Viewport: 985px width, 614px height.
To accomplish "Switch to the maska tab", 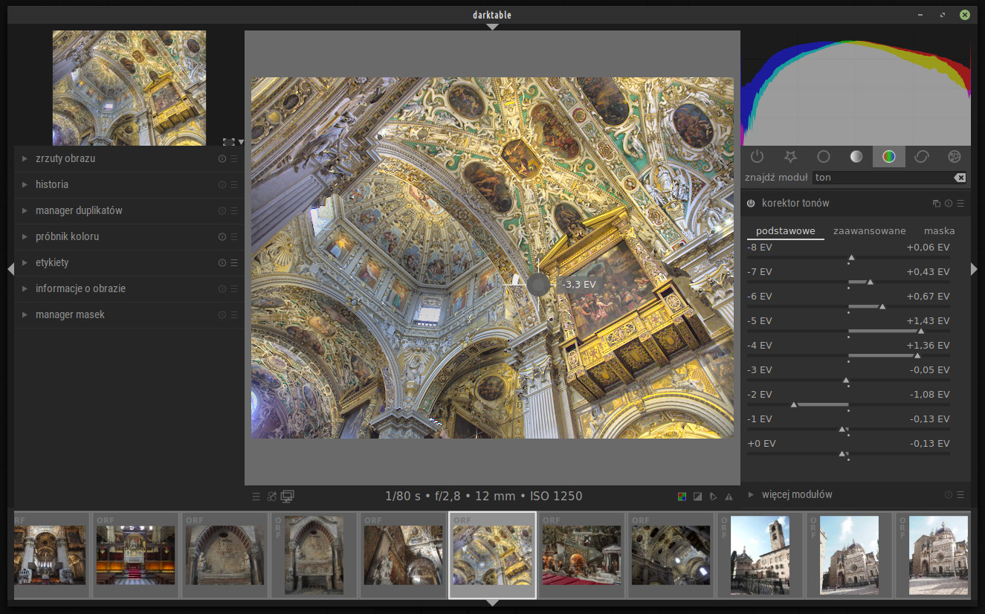I will coord(939,231).
